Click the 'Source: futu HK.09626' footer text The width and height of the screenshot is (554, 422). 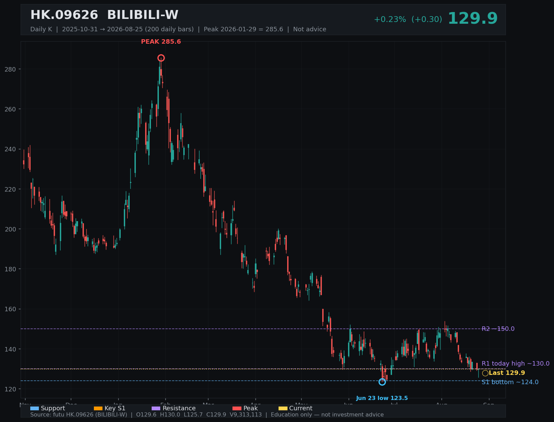pos(207,414)
